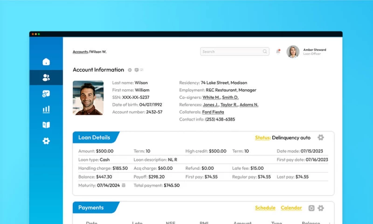The image size is (373, 224).
Task: Go to Accounts breadcrumb link
Action: [80, 52]
